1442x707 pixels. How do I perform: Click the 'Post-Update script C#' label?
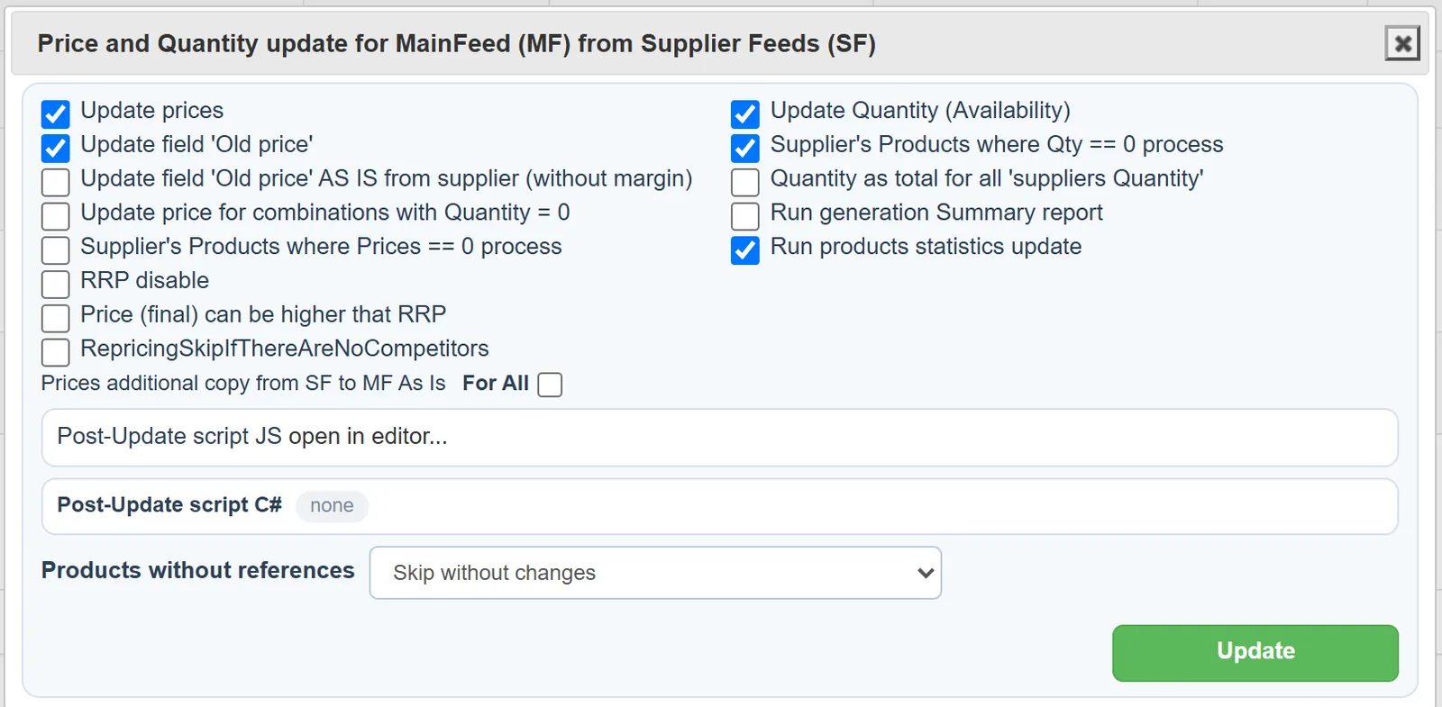(169, 505)
